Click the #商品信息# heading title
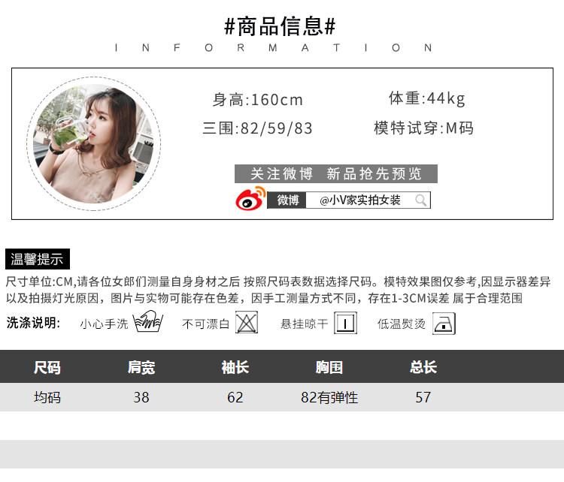 tap(280, 26)
